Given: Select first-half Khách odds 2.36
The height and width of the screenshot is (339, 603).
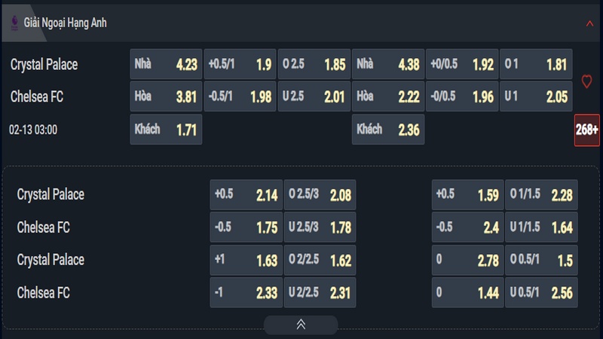Looking at the screenshot, I should tap(388, 130).
